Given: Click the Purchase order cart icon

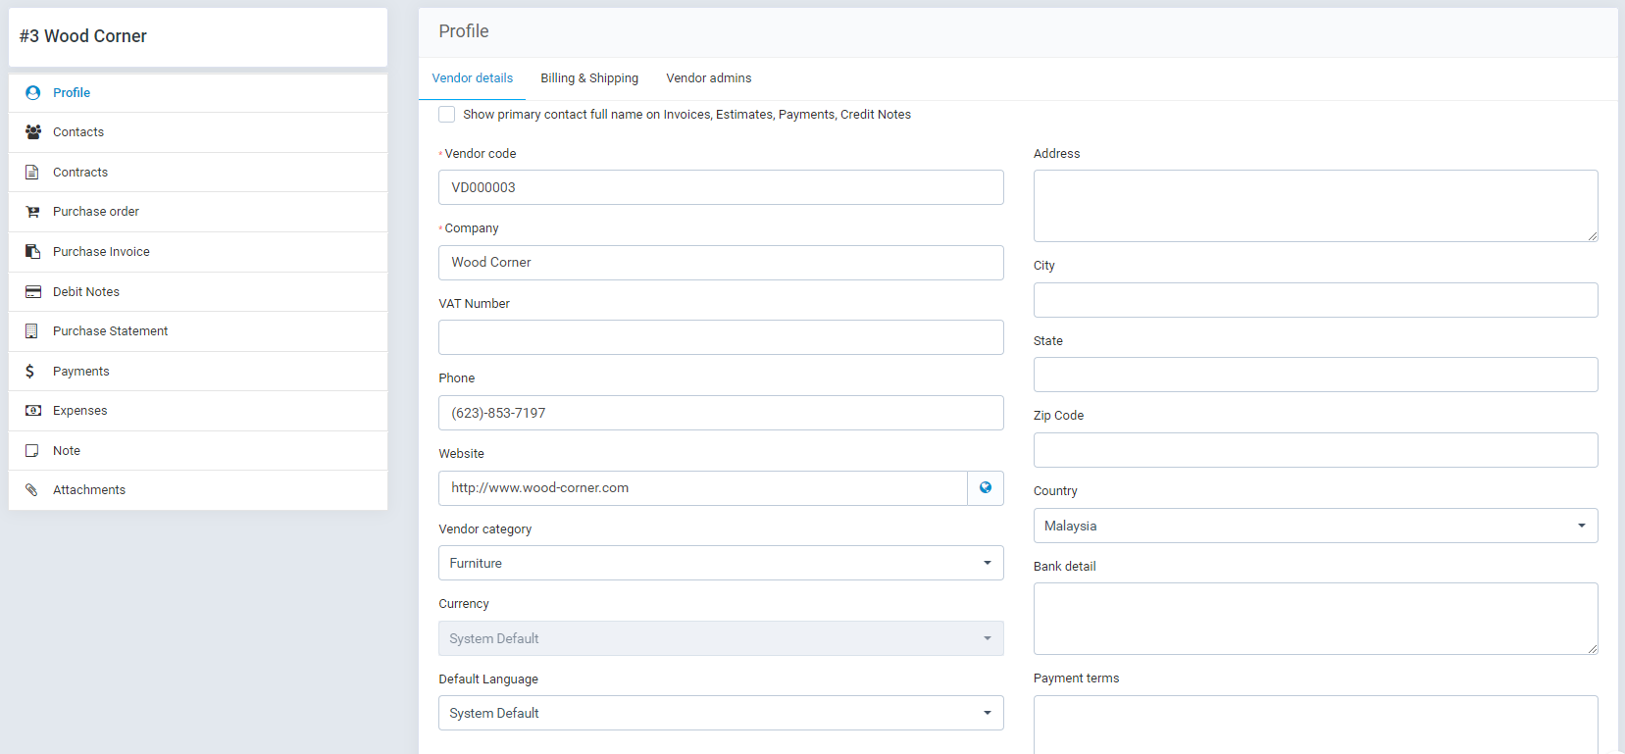Looking at the screenshot, I should (33, 212).
